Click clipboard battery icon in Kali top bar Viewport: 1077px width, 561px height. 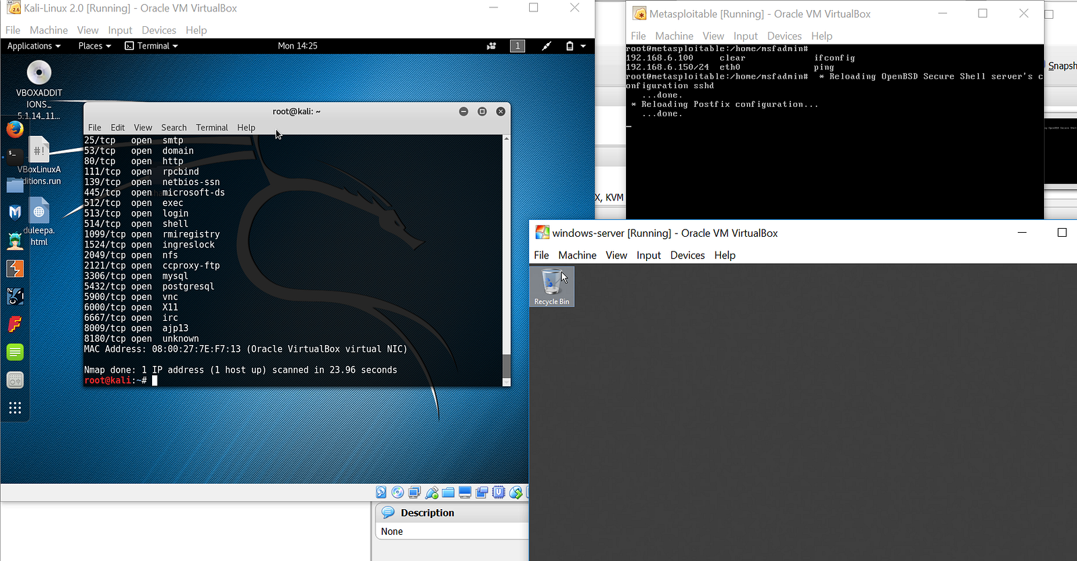click(x=569, y=46)
